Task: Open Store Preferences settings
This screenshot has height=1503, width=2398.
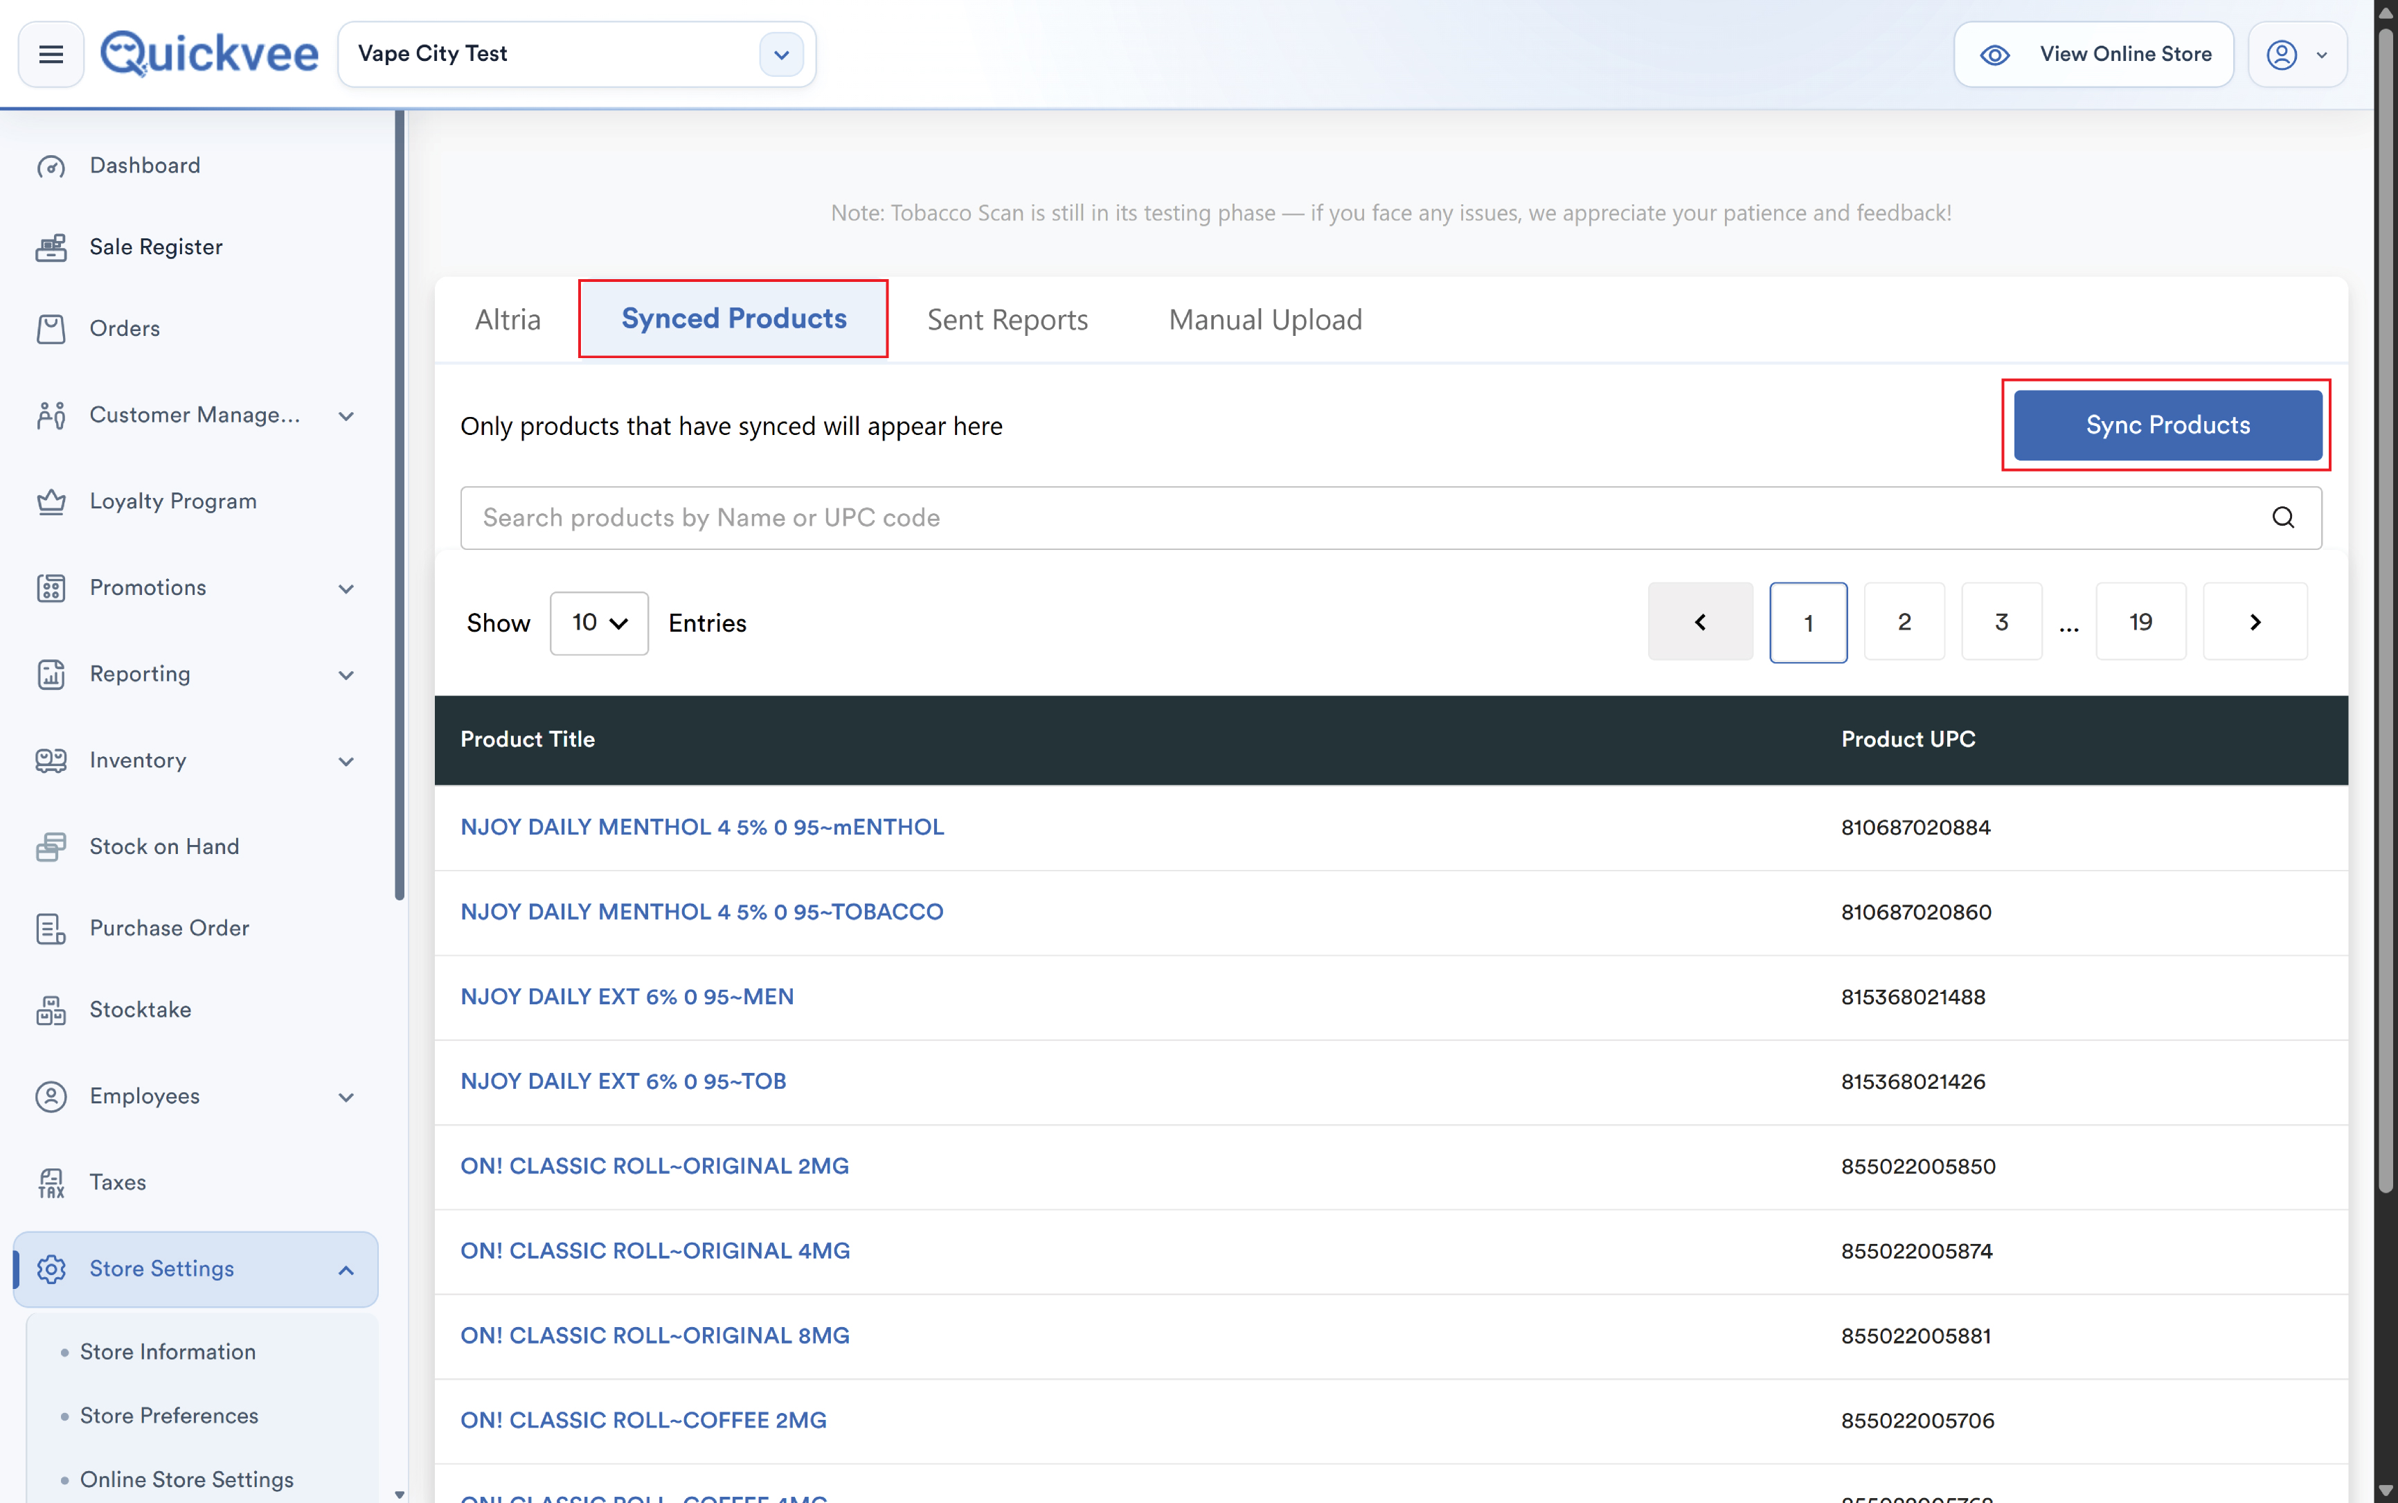Action: 169,1416
